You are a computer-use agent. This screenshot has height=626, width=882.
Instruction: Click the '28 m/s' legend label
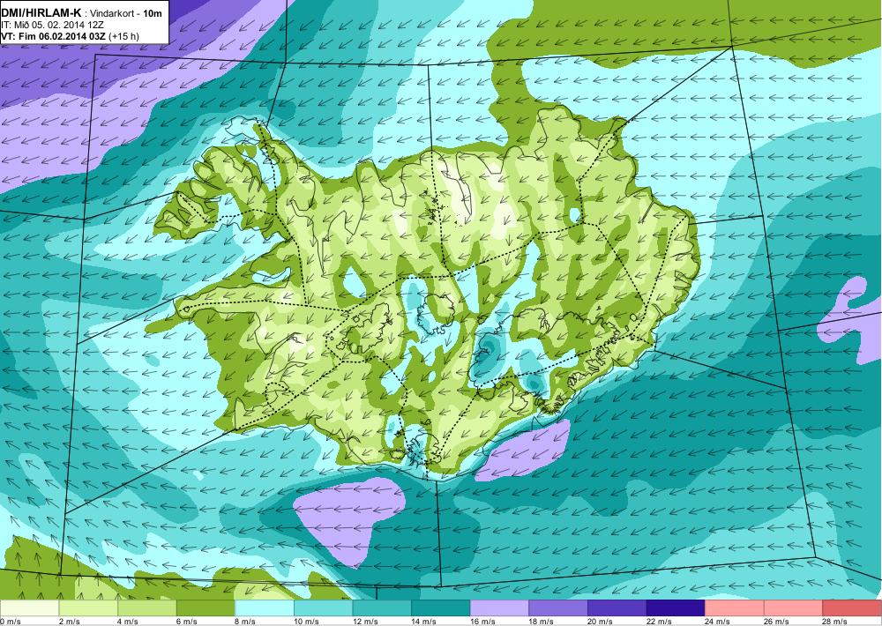point(835,622)
